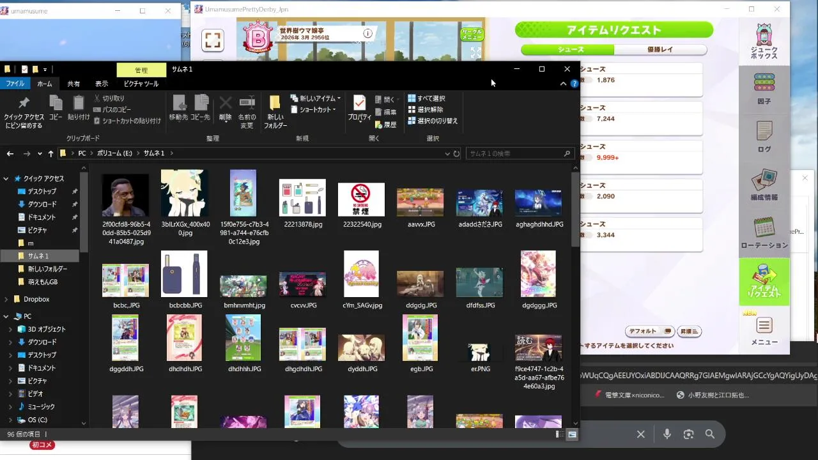818x460 pixels.
Task: Open ローテーション calendar in the game sidebar
Action: pos(764,233)
